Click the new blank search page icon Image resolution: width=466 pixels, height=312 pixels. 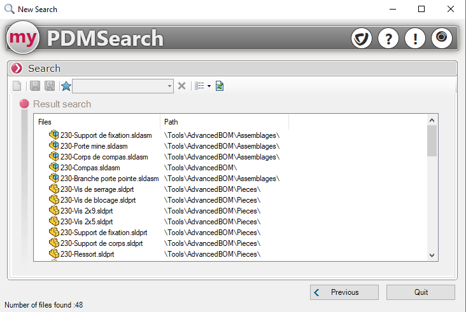(17, 86)
